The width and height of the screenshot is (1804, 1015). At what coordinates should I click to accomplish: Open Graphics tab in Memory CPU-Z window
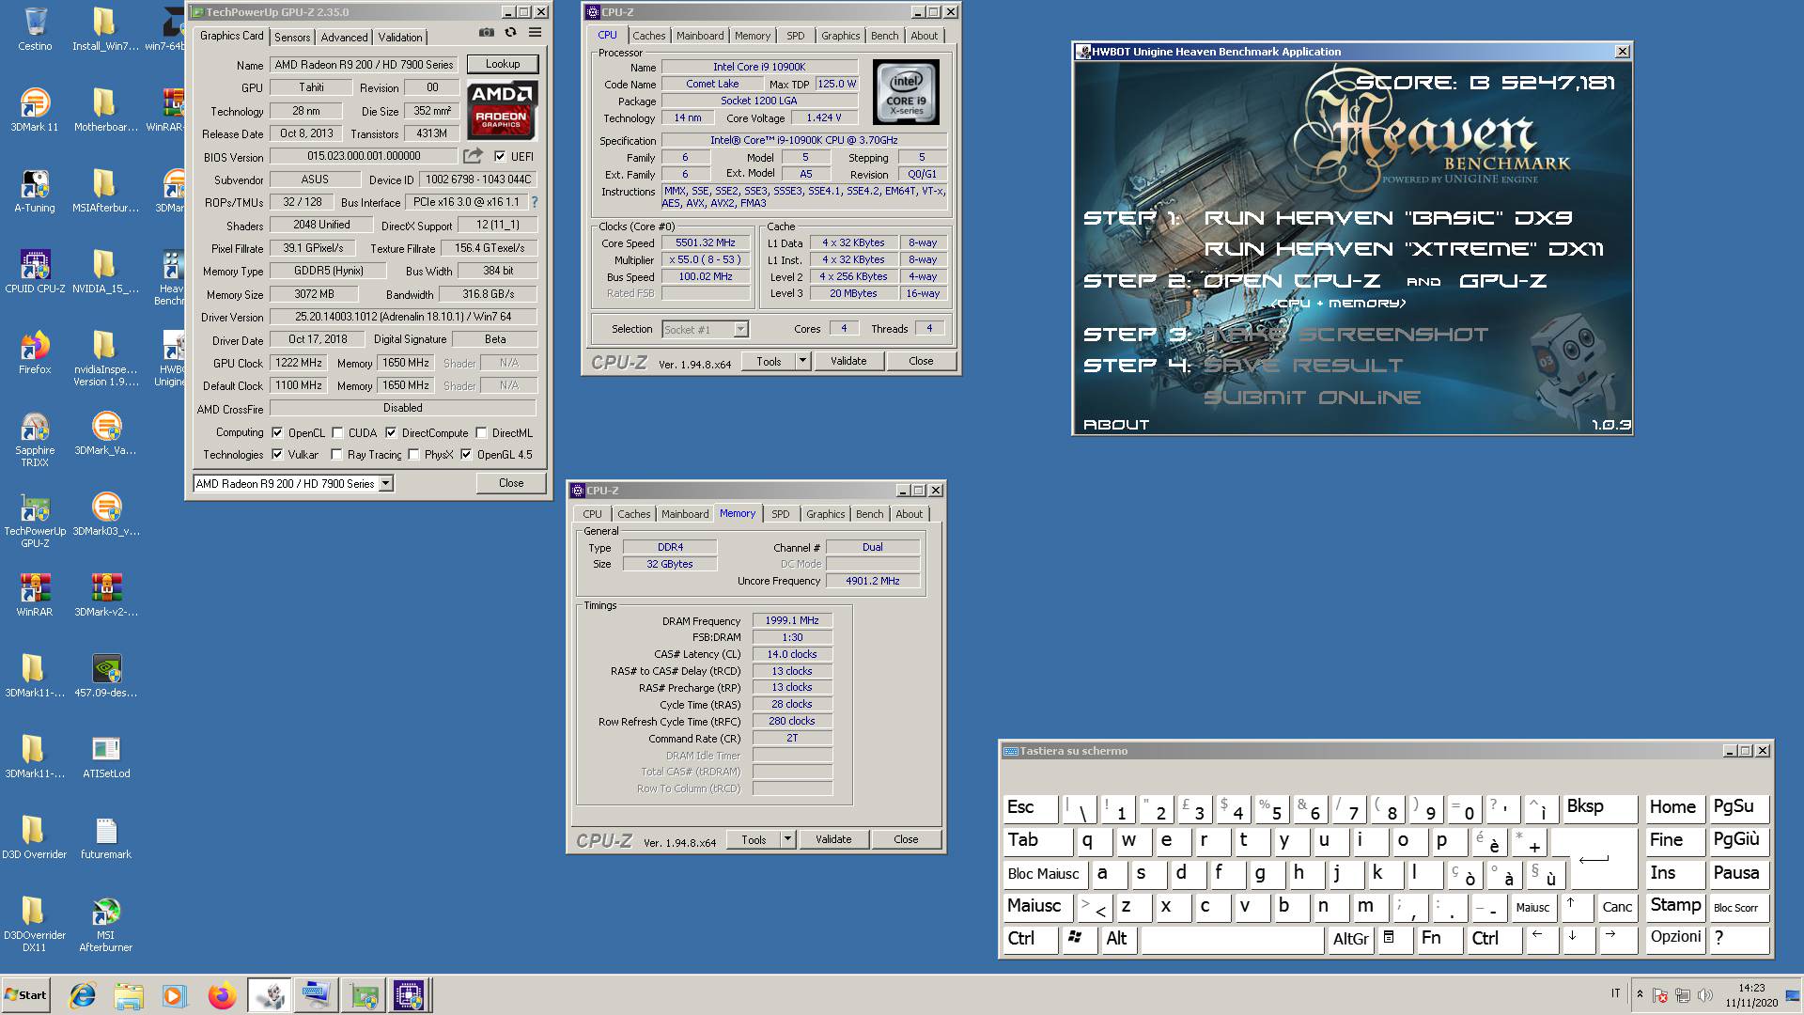coord(825,514)
